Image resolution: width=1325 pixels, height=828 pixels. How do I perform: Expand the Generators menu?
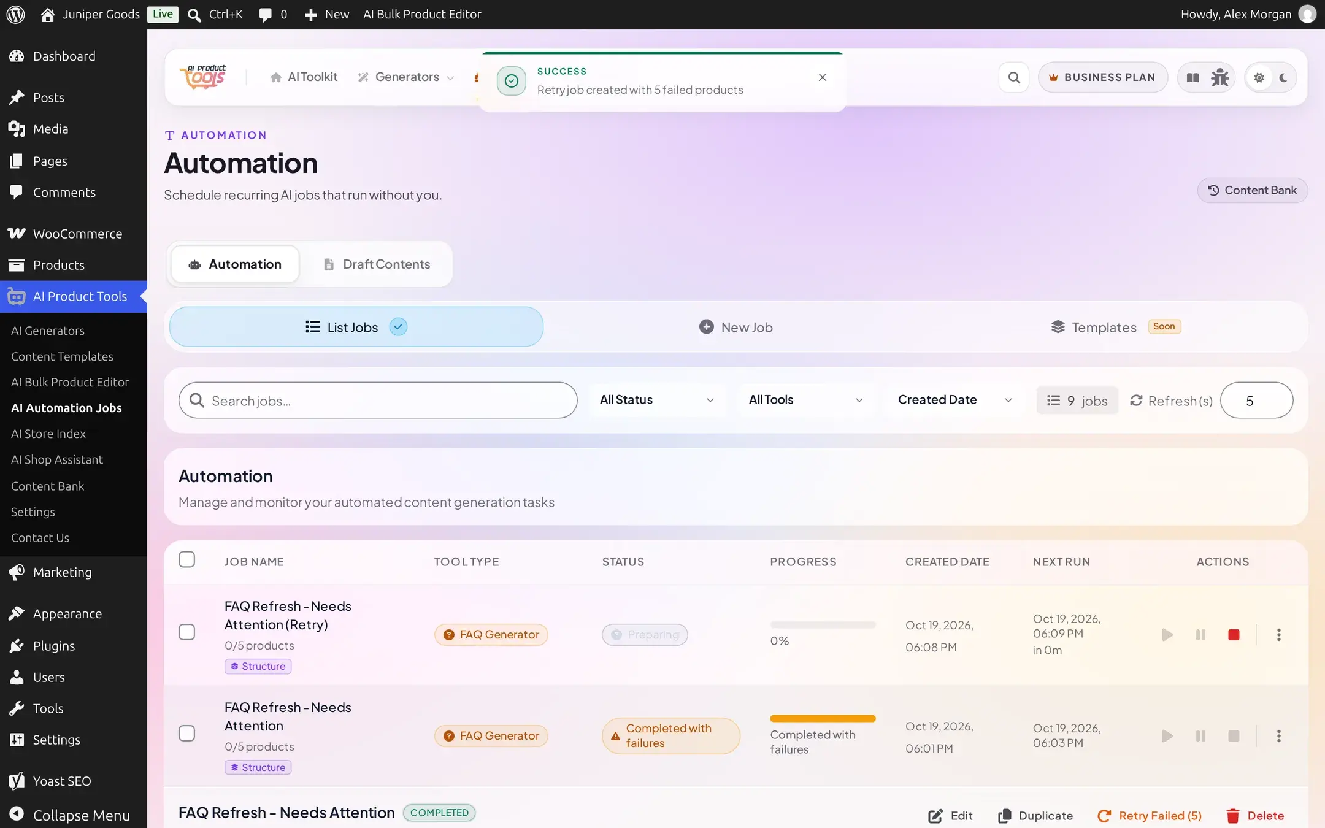coord(406,77)
